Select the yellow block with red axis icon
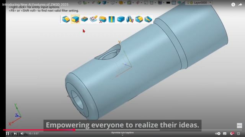 (103, 19)
